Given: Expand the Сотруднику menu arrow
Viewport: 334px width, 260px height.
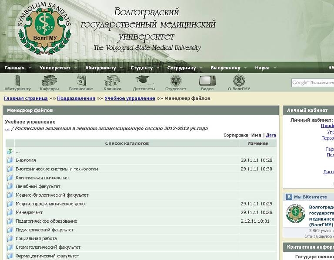Looking at the screenshot, I should pos(201,68).
